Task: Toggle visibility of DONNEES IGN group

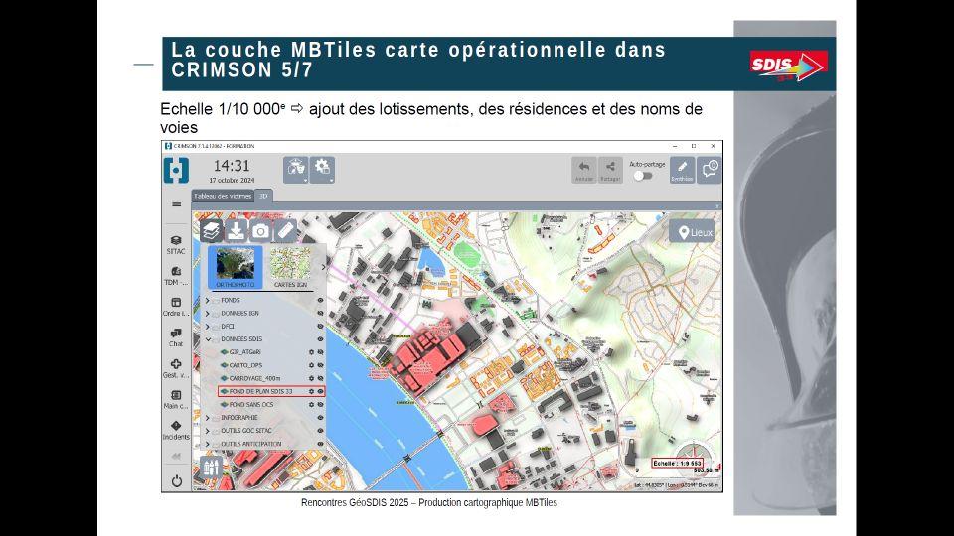Action: 321,313
